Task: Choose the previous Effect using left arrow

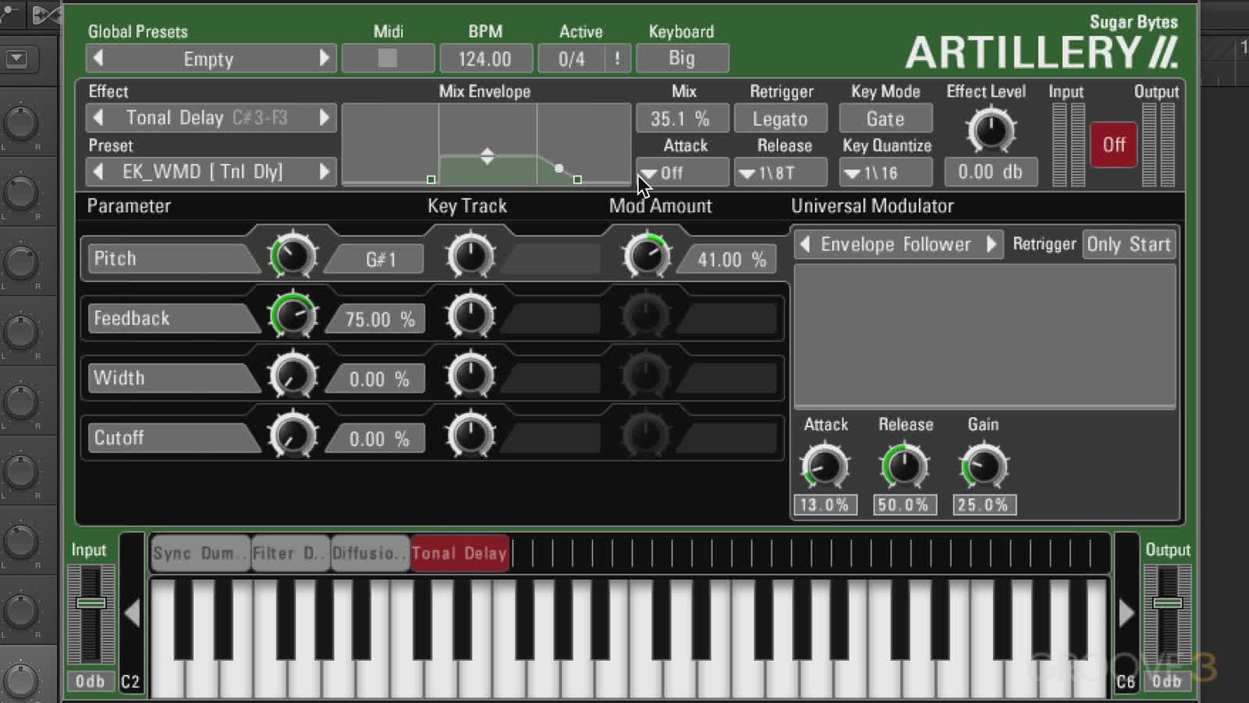Action: [98, 118]
